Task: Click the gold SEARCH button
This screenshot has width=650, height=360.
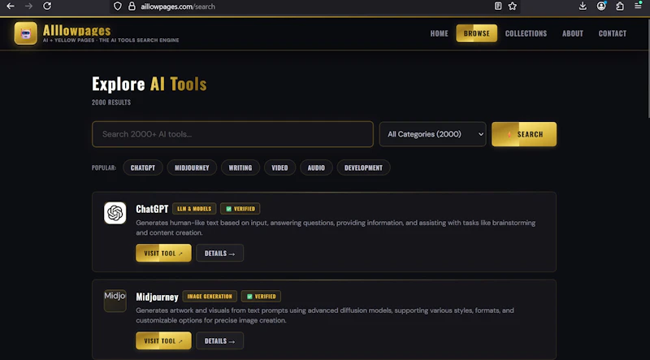Action: (524, 134)
